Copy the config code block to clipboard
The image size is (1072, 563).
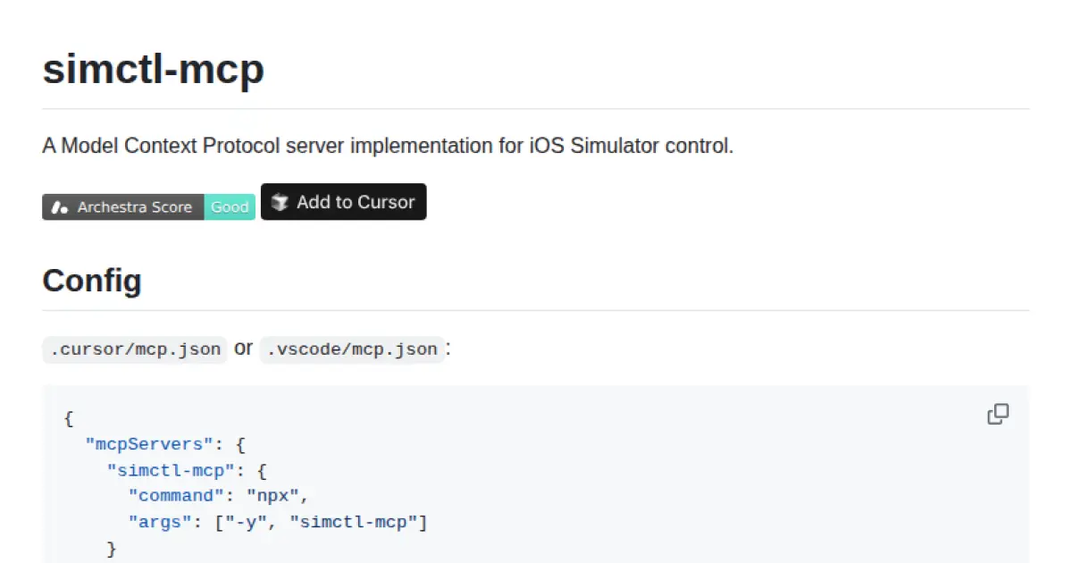(998, 415)
